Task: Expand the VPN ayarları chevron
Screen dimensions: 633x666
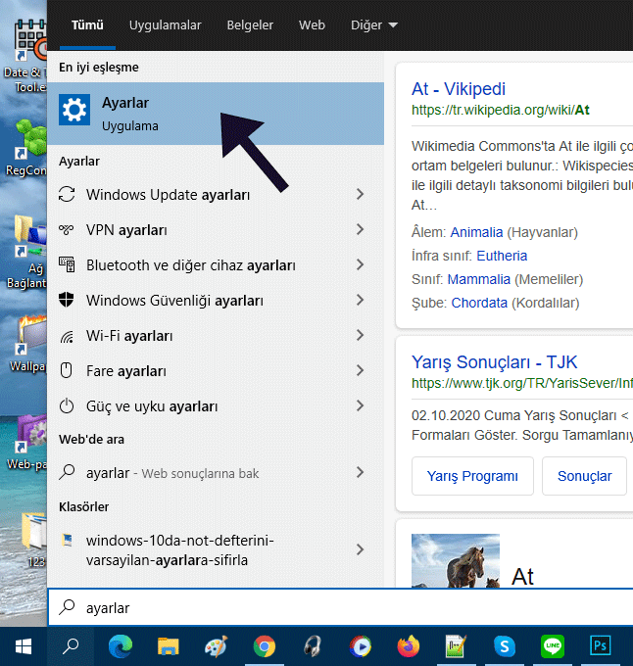Action: click(360, 230)
